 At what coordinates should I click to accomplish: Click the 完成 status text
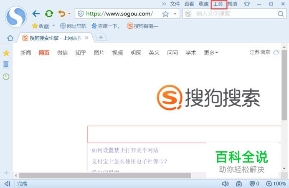tap(22, 183)
